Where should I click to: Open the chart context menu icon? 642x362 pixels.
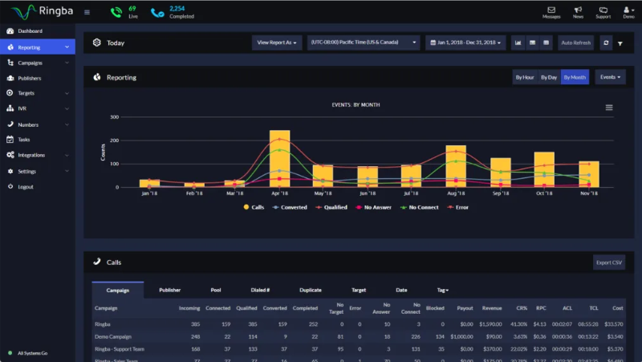(x=608, y=108)
